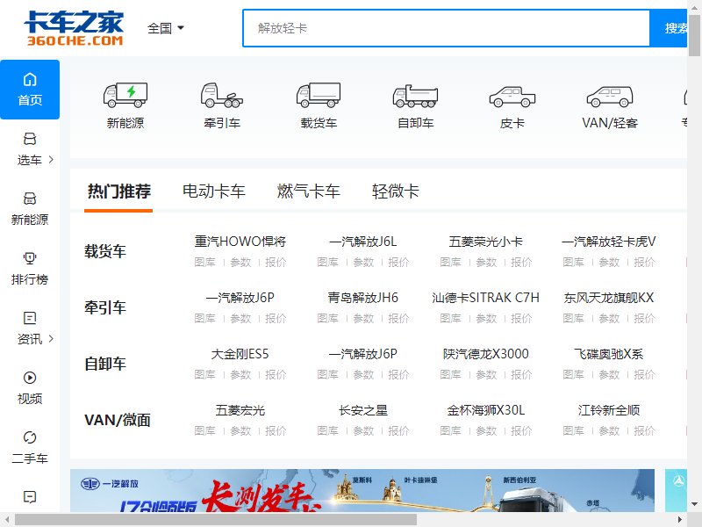702x527 pixels.
Task: Open 东风天龙旗舰KX model link
Action: click(608, 298)
